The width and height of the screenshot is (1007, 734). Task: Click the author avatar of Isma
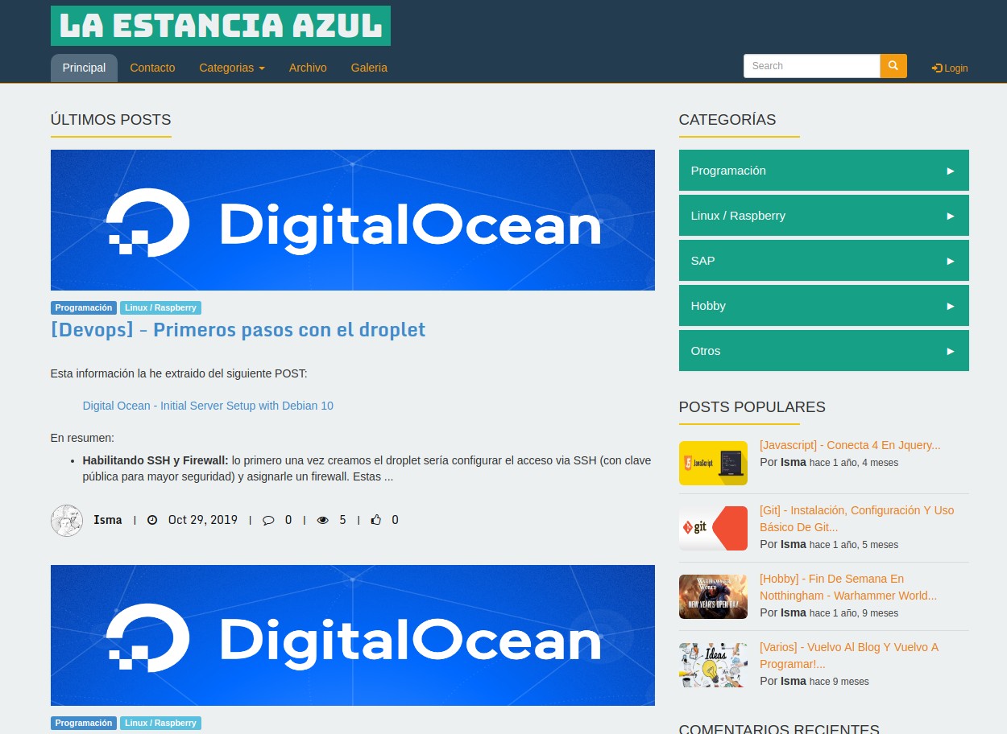(67, 521)
